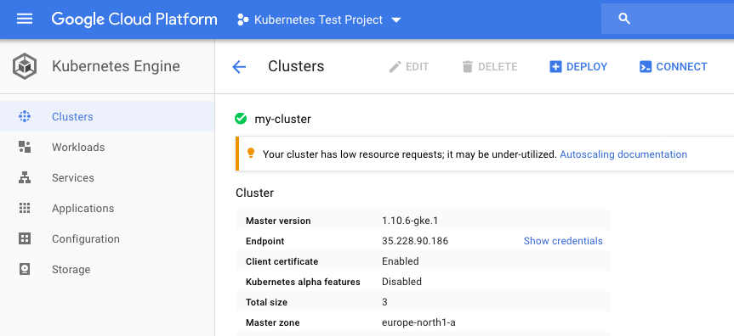Click the low resource requests message
The image size is (734, 336).
point(409,154)
